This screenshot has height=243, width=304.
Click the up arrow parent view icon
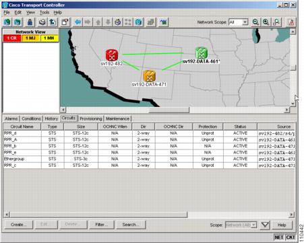tap(98, 22)
